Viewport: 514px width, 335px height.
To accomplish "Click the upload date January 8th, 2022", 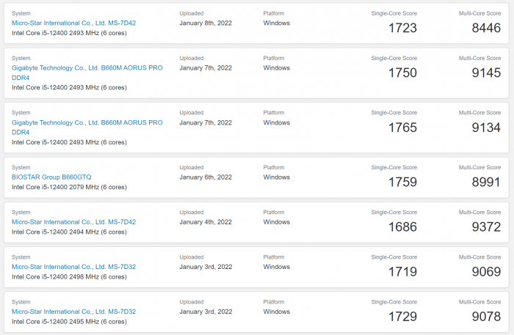I will pyautogui.click(x=206, y=23).
